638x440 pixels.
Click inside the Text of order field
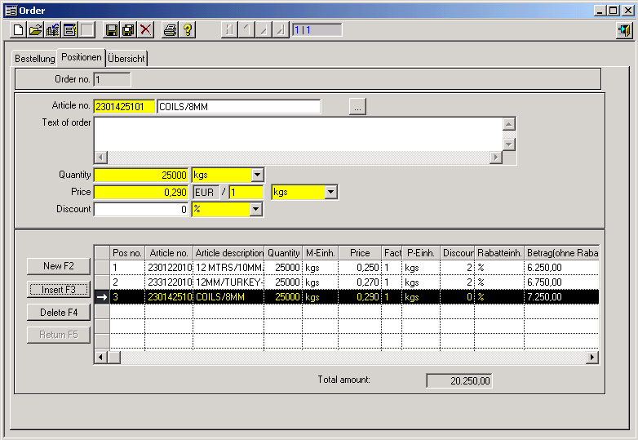pos(298,133)
